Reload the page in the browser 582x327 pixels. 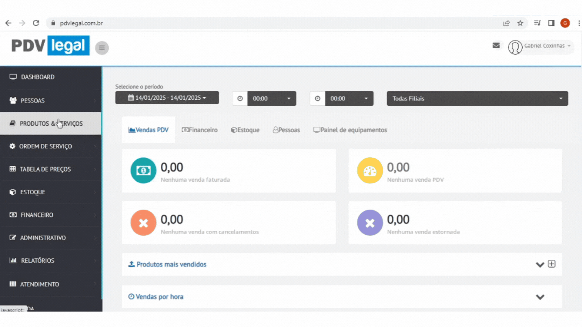(x=36, y=23)
